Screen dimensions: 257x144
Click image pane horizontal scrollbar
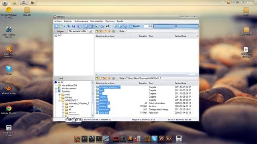tap(143, 74)
